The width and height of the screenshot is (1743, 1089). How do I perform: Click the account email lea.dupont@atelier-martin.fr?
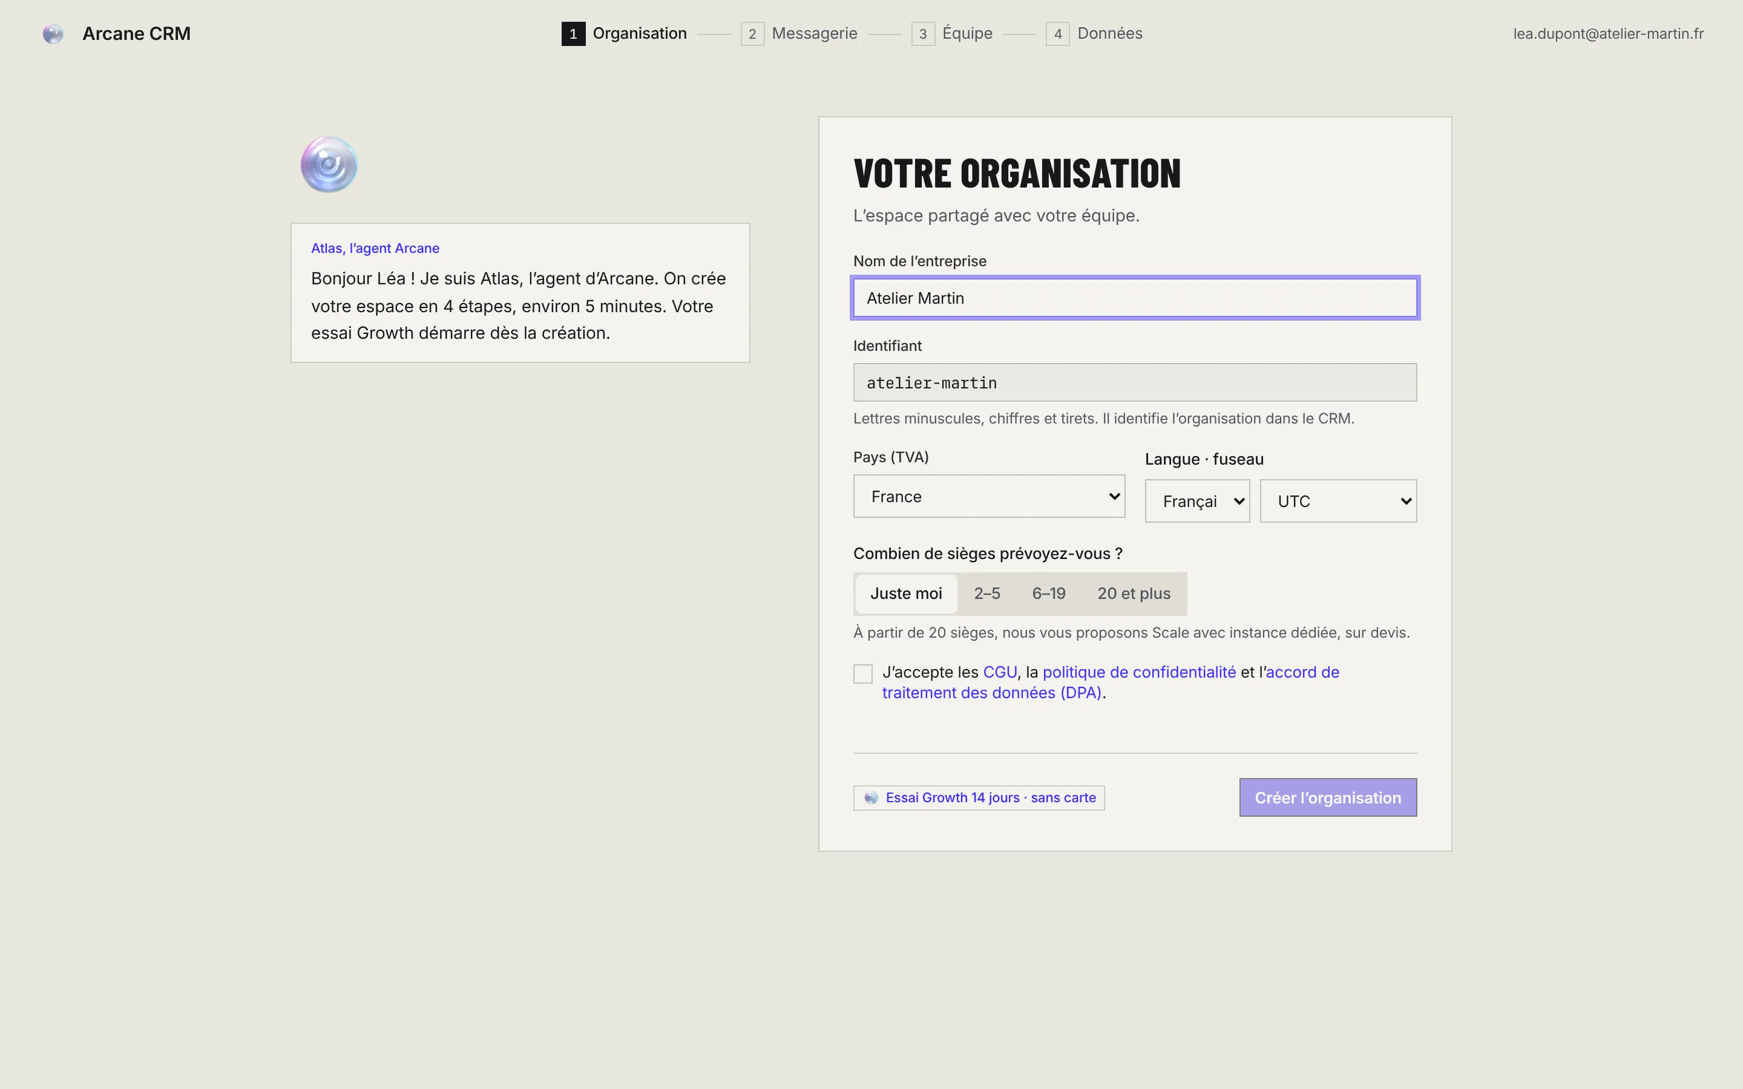(1608, 34)
